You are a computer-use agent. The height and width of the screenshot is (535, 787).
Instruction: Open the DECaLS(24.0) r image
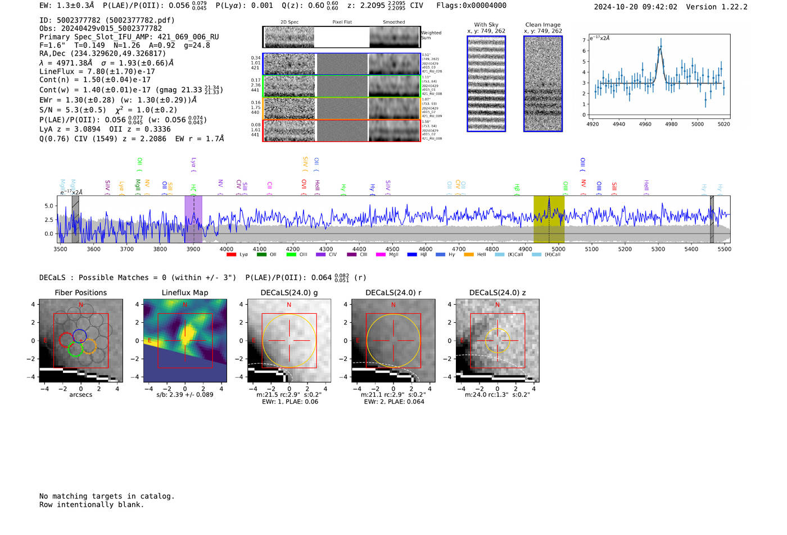click(393, 341)
